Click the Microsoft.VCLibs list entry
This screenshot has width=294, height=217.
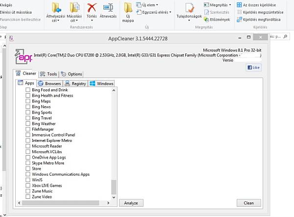(x=47, y=152)
